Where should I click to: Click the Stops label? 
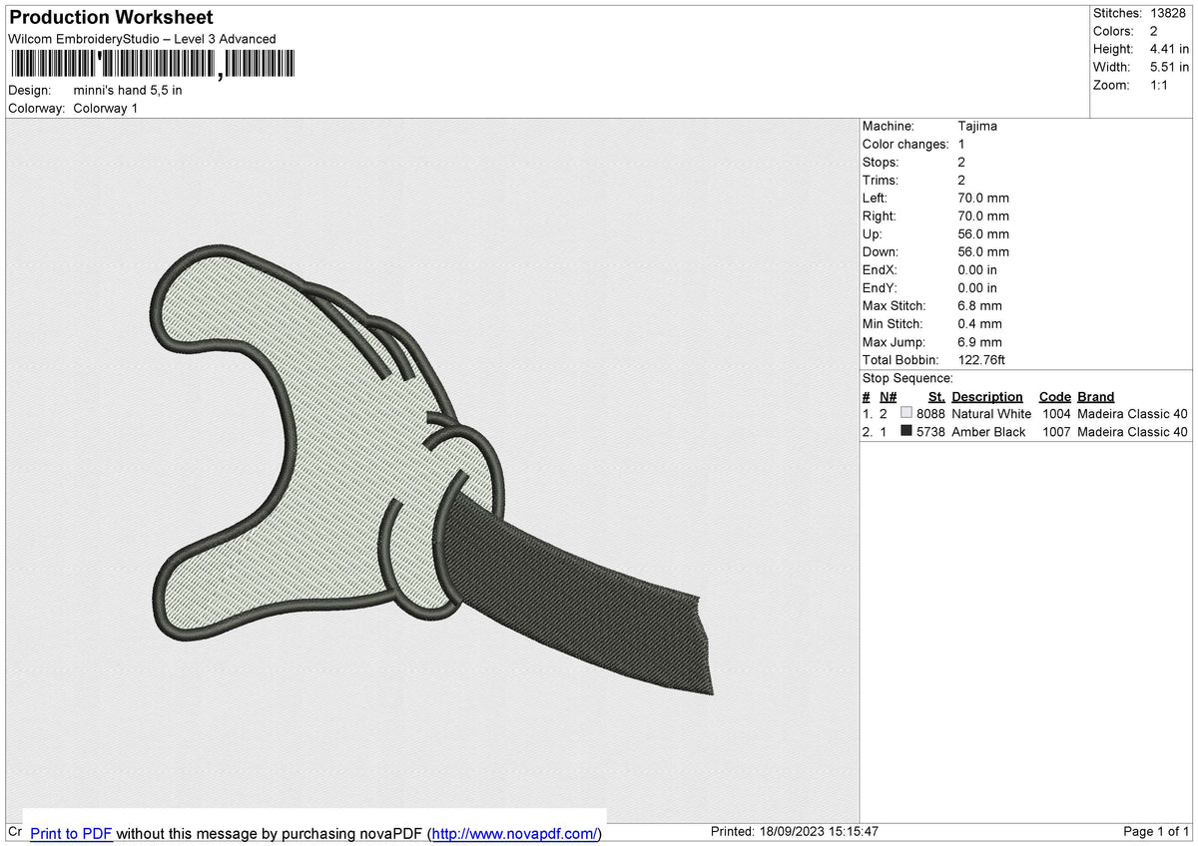click(881, 162)
